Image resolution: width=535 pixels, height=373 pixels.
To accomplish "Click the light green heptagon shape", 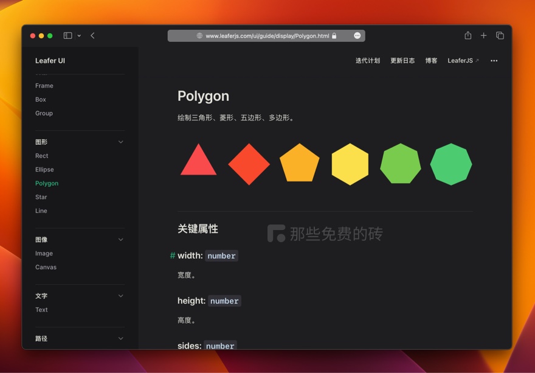I will [401, 164].
